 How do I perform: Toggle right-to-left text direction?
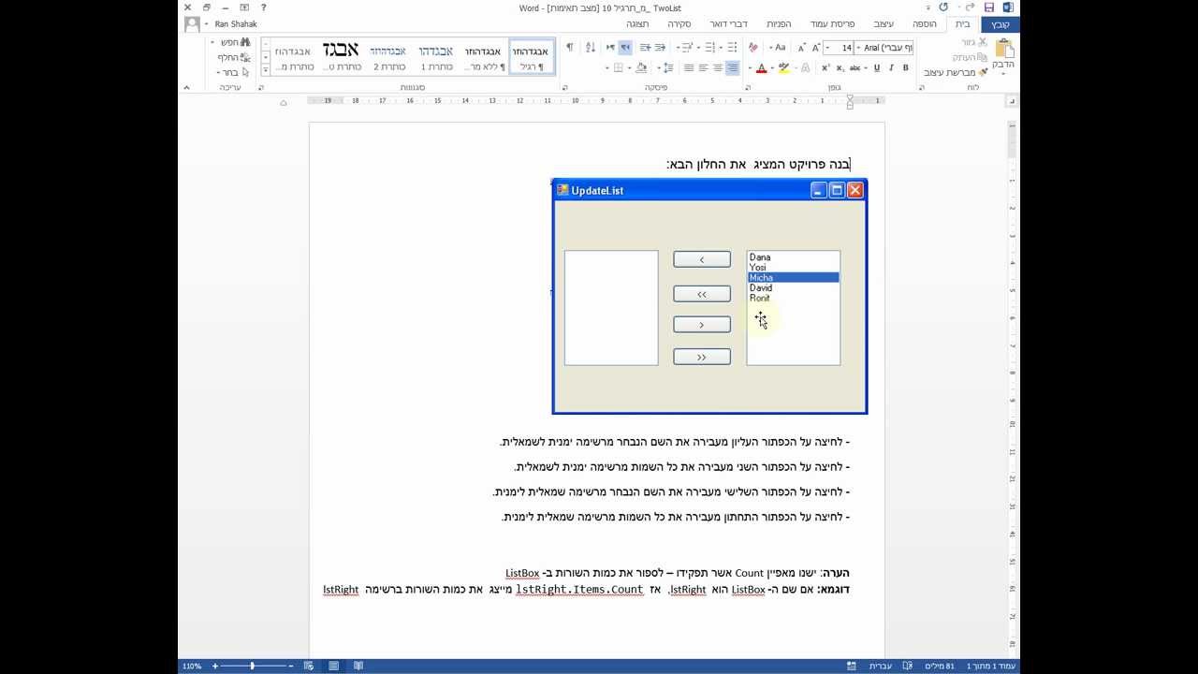pyautogui.click(x=625, y=48)
